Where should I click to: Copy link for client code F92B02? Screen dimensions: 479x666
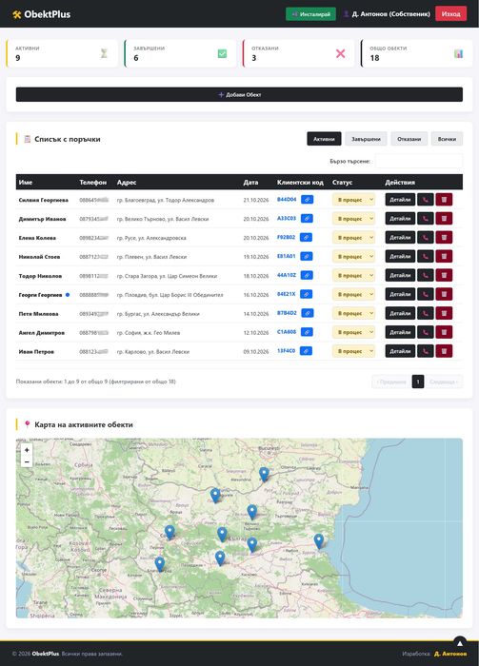click(306, 238)
